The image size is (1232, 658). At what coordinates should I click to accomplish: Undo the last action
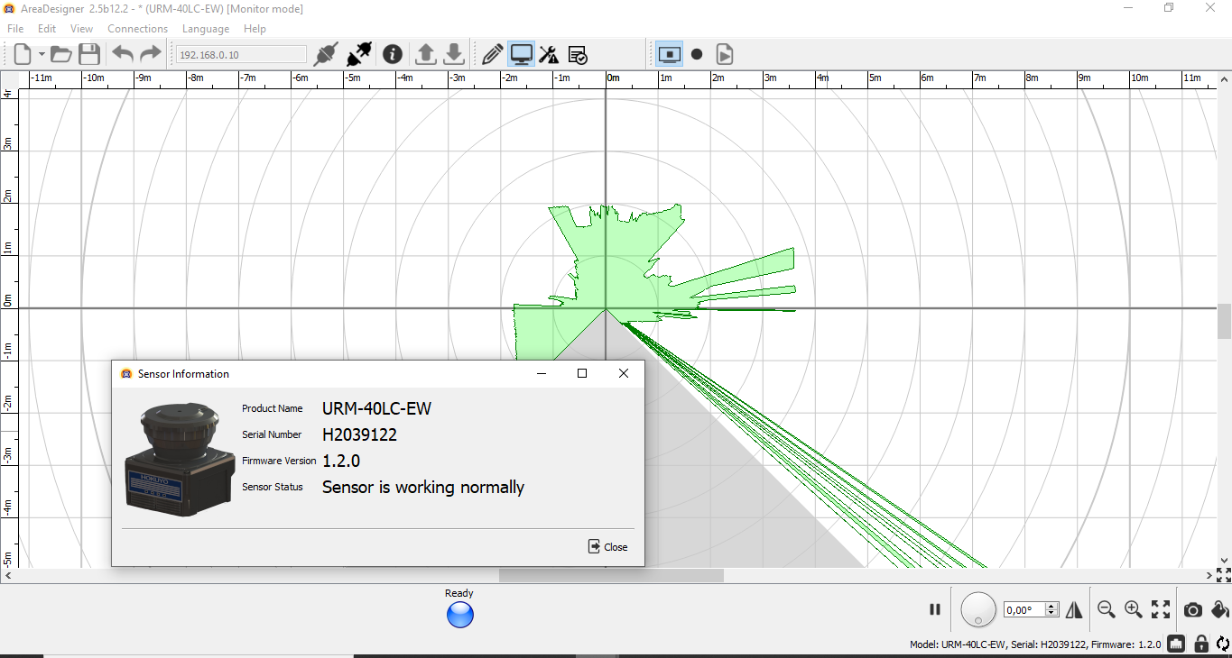pos(123,54)
